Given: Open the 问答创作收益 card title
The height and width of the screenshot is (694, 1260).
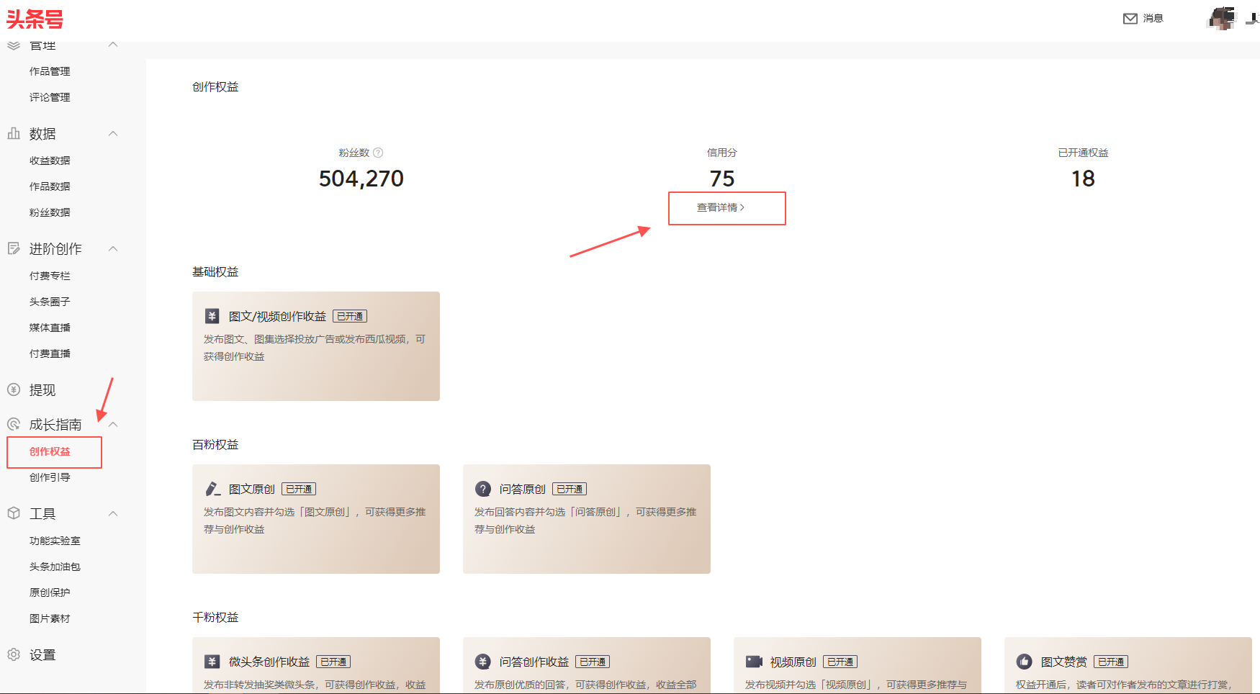Looking at the screenshot, I should (x=534, y=662).
